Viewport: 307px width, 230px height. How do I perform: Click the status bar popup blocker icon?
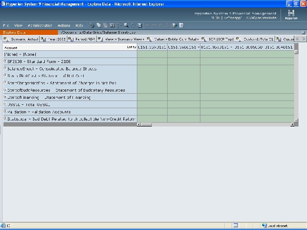pyautogui.click(x=236, y=225)
